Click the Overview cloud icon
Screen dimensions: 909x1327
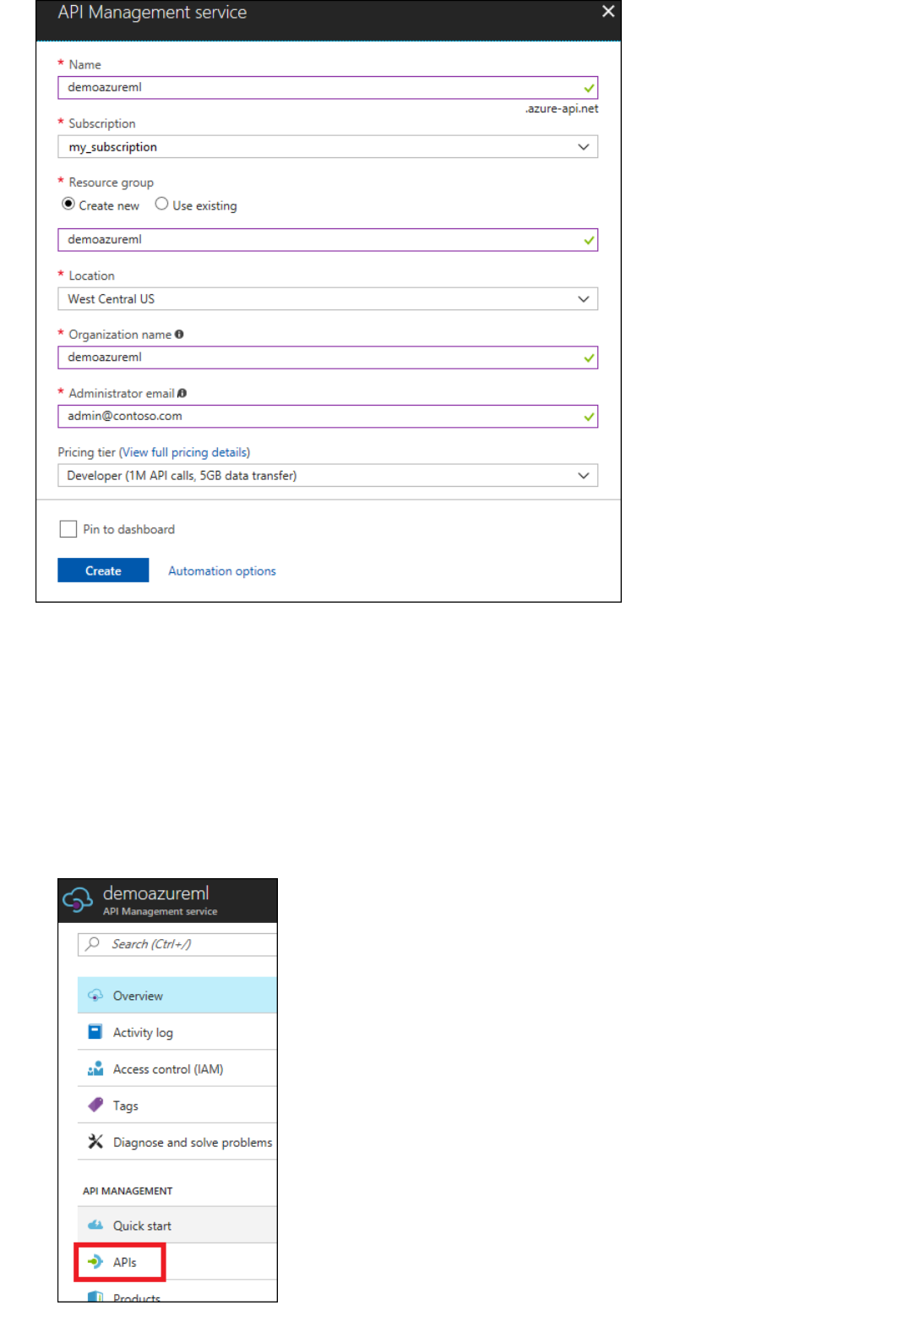[95, 995]
